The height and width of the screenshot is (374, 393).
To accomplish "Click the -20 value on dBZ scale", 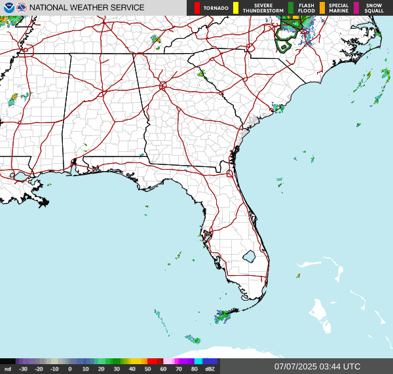I will pos(39,369).
